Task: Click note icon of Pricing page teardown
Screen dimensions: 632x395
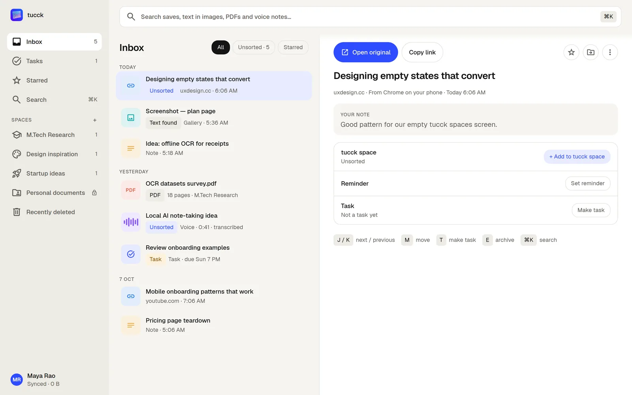Action: 131,325
